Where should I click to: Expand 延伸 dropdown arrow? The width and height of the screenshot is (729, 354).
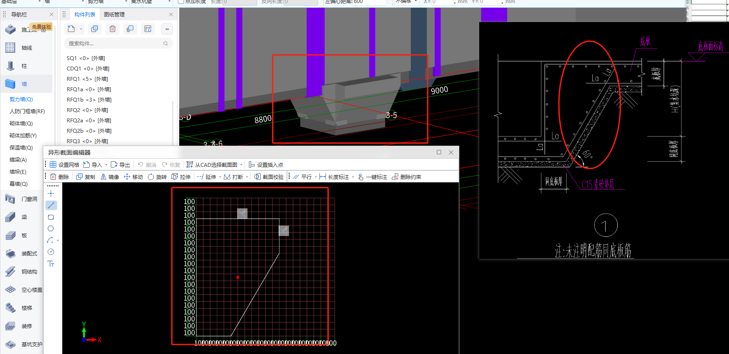220,177
